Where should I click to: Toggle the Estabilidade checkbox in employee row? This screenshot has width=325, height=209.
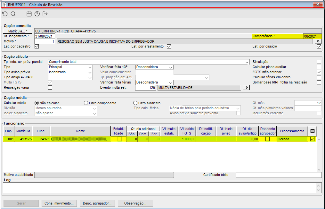tap(120, 139)
